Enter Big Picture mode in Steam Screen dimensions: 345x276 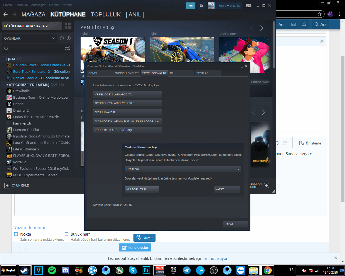249,6
